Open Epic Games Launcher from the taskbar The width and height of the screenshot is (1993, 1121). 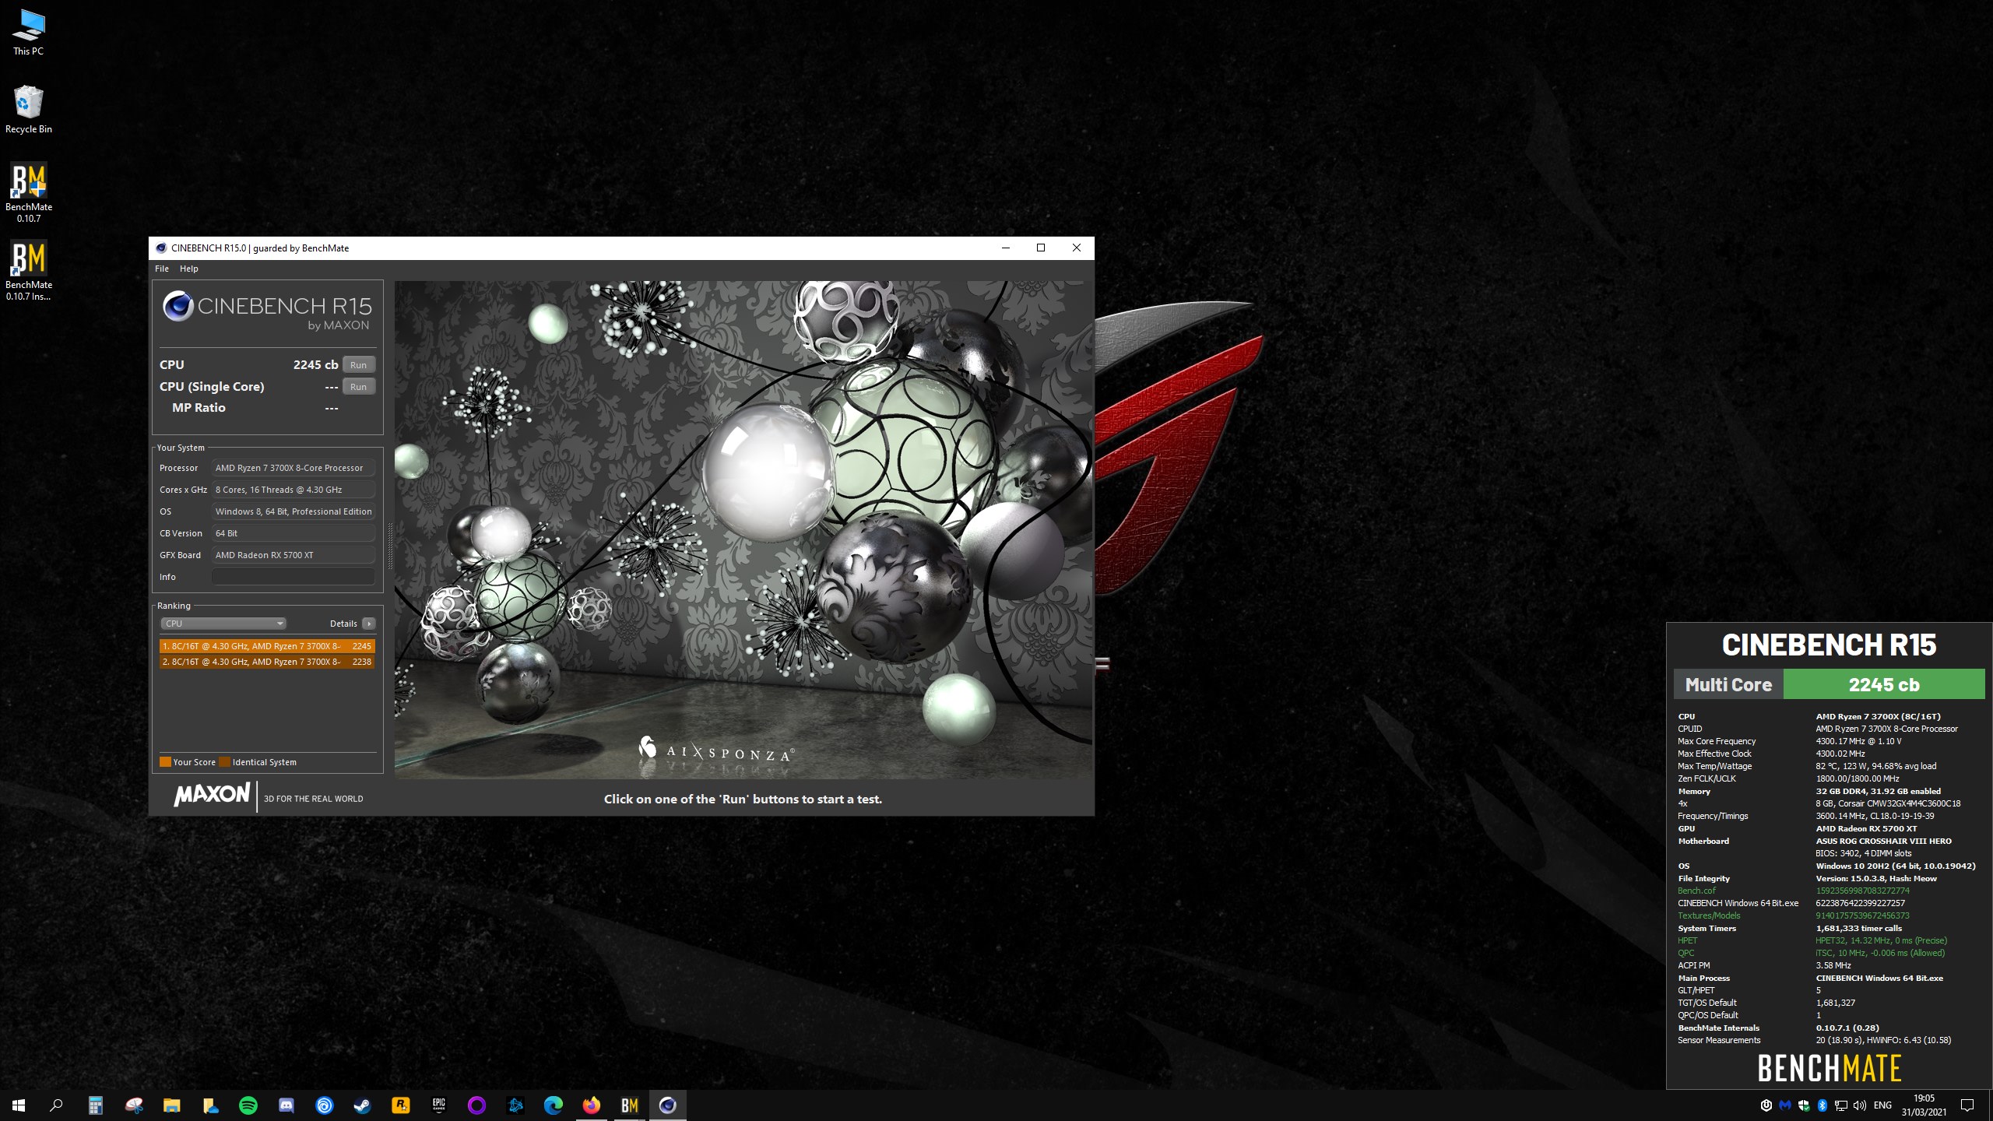439,1105
